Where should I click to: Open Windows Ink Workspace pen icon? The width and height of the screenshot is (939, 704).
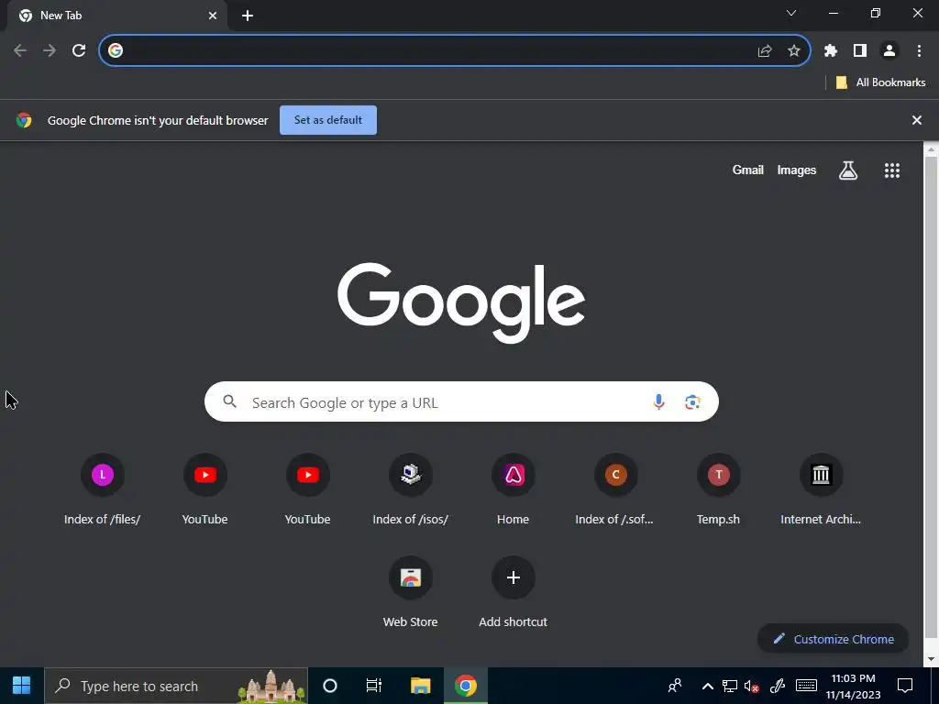(x=778, y=686)
